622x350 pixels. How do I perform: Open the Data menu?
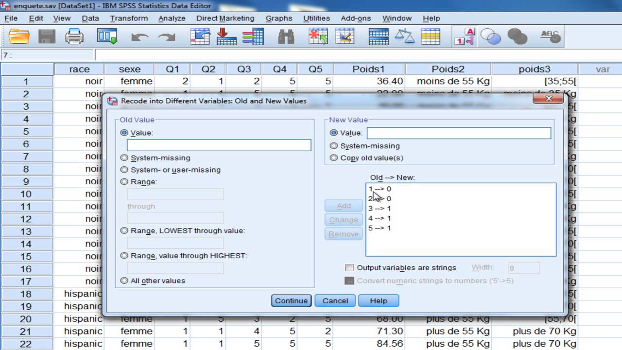coord(90,18)
